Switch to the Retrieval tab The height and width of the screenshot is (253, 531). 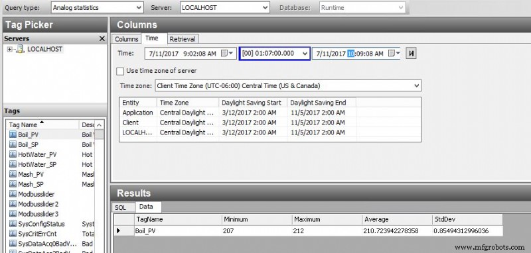pos(182,39)
